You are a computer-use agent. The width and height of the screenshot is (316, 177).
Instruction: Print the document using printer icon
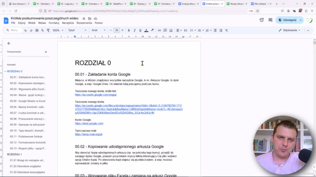(37, 30)
